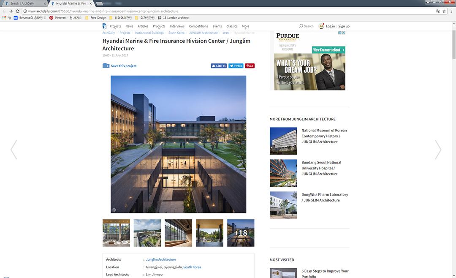Open Chrome menu three-dot icon
The width and height of the screenshot is (456, 278).
(x=452, y=11)
